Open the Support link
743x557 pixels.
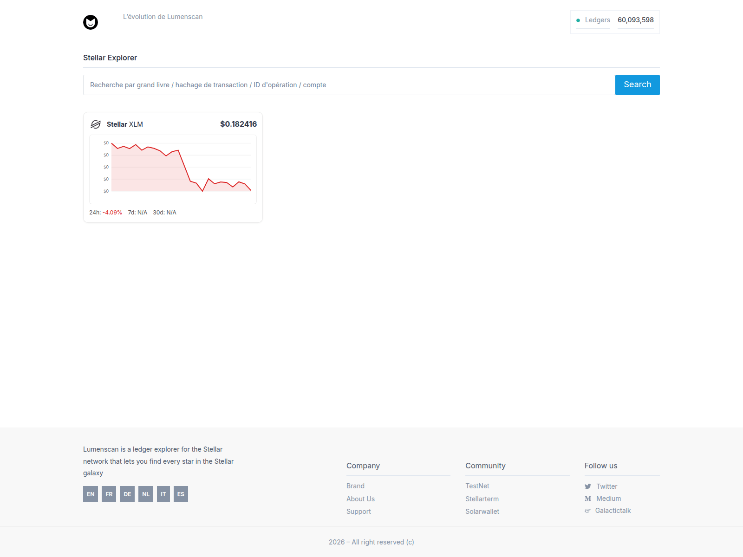point(358,512)
